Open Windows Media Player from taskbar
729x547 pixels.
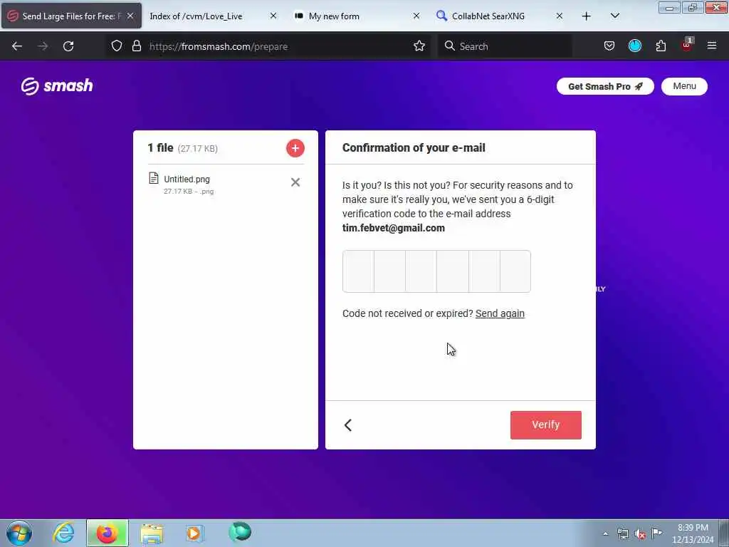tap(194, 533)
